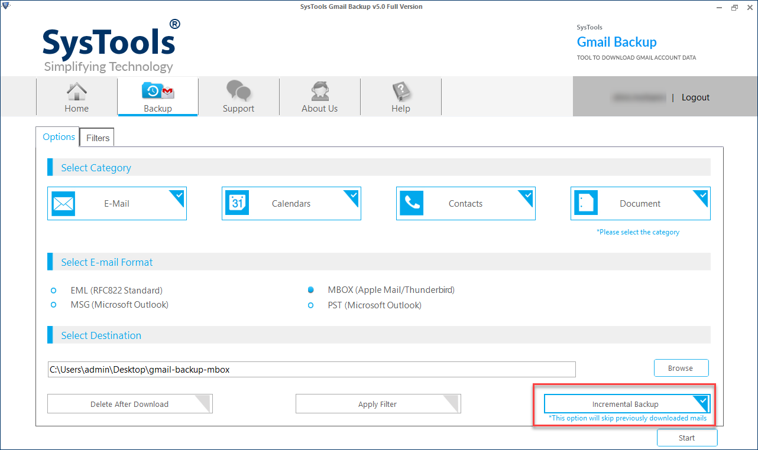This screenshot has height=450, width=758.
Task: Click the Calendars 31 icon
Action: click(x=237, y=204)
